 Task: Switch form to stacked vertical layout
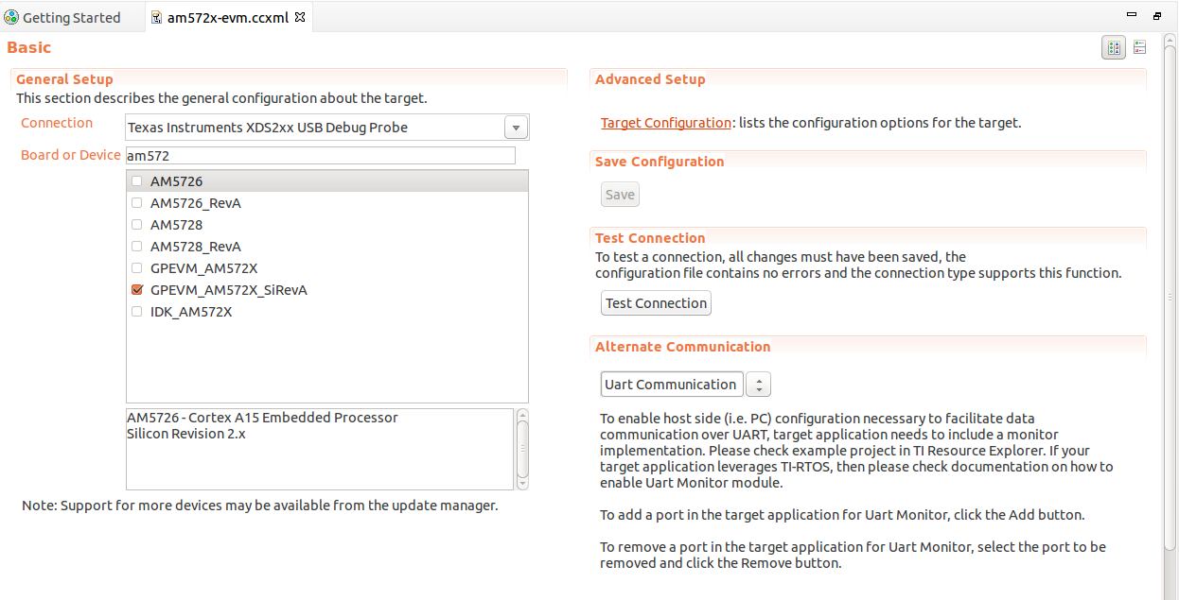pos(1139,47)
